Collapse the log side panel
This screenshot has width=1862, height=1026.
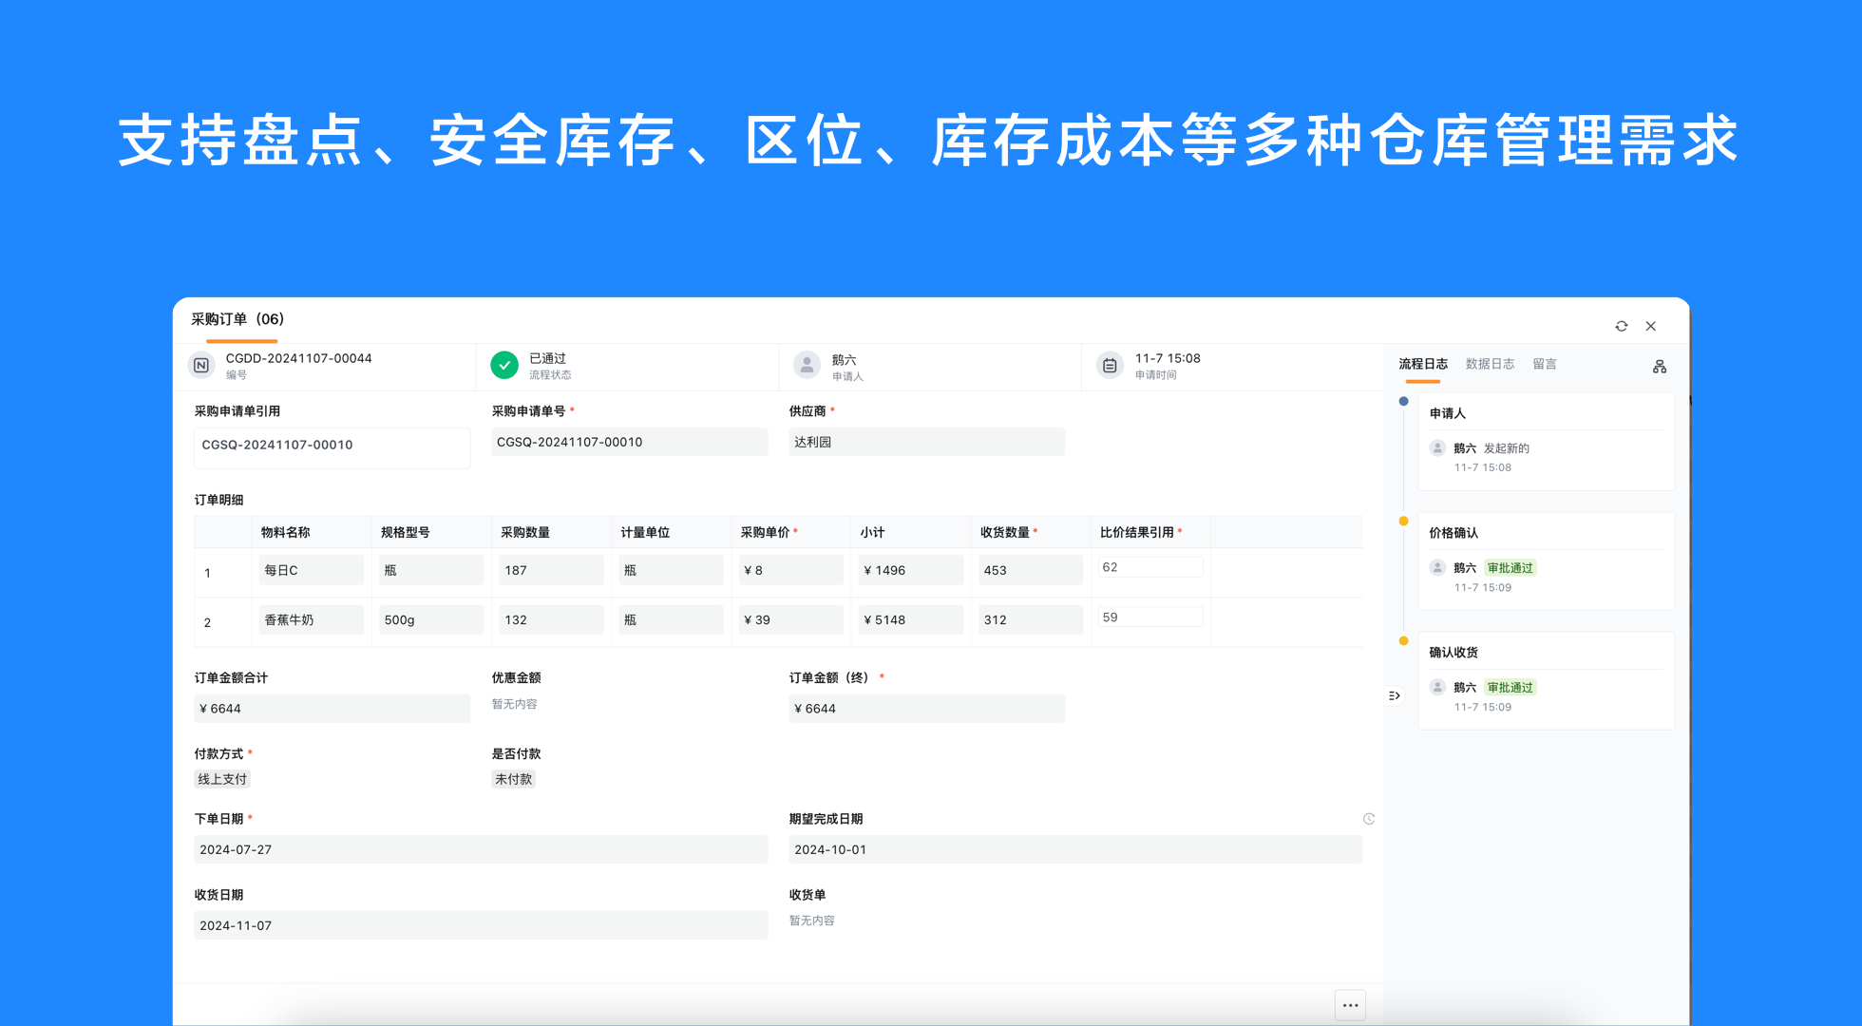[1394, 695]
